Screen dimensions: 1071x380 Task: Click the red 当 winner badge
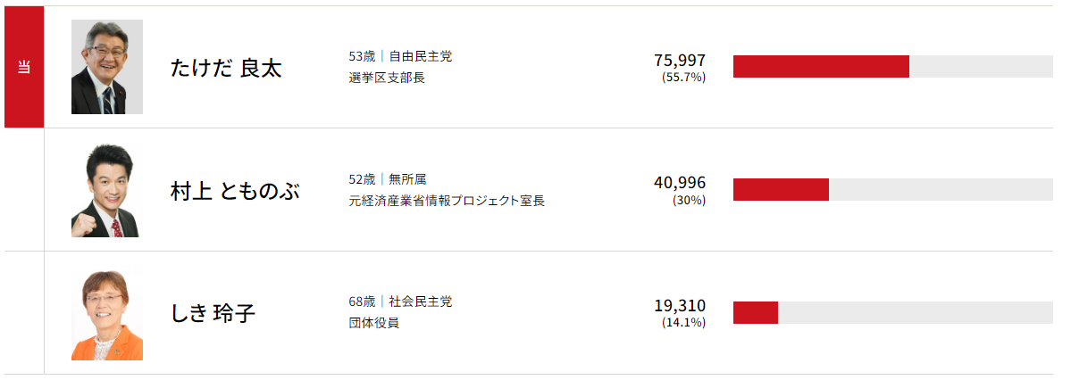(x=24, y=67)
